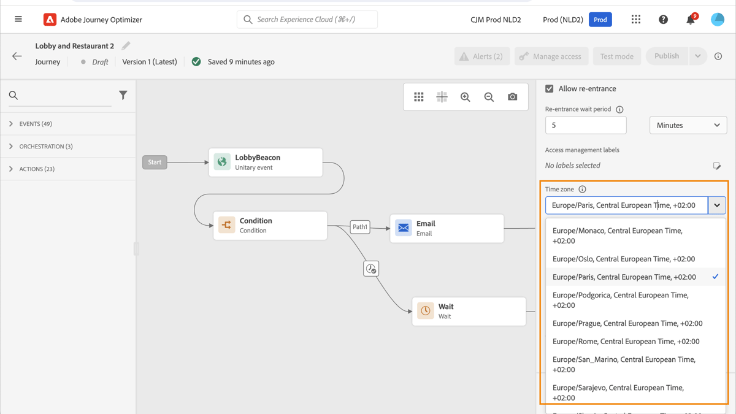736x414 pixels.
Task: Enable Test mode for the journey
Action: [616, 56]
